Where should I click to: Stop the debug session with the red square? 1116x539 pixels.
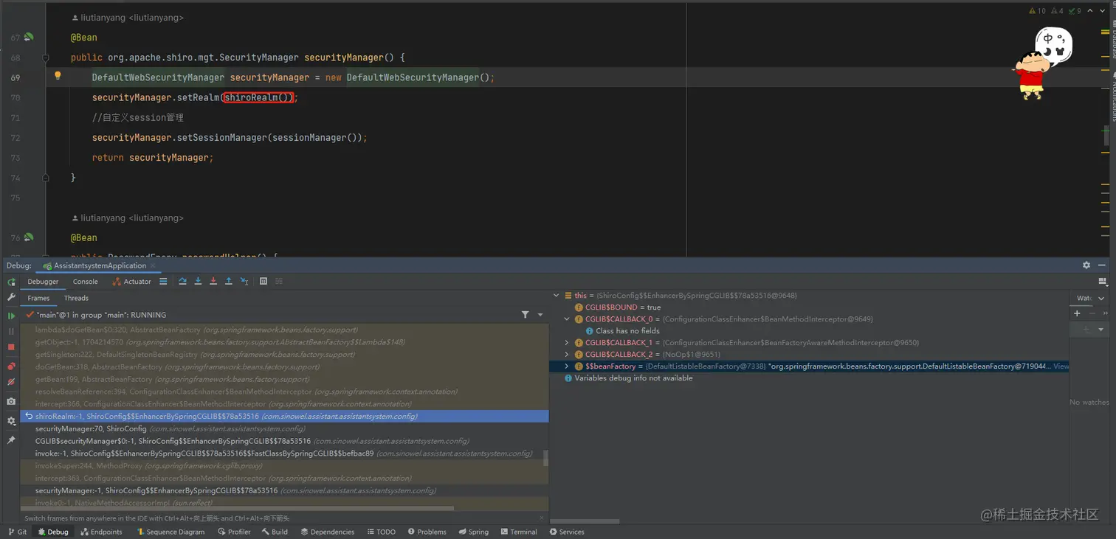click(11, 347)
